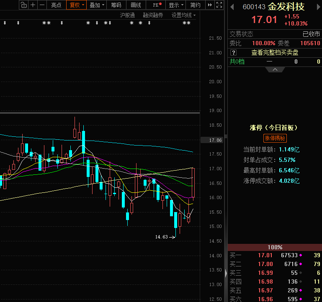Click the leftmost up-down arrow event marker
The width and height of the screenshot is (322, 302).
coord(5,23)
